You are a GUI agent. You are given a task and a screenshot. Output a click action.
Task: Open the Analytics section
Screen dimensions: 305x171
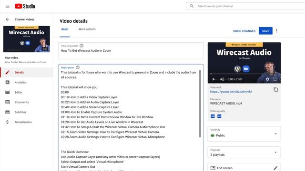pyautogui.click(x=20, y=82)
